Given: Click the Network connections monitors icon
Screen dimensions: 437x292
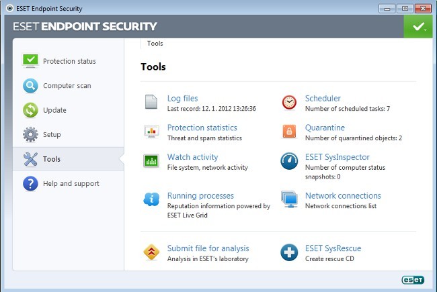Looking at the screenshot, I should pos(289,199).
